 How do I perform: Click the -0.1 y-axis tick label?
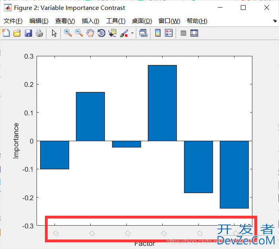tap(28, 169)
